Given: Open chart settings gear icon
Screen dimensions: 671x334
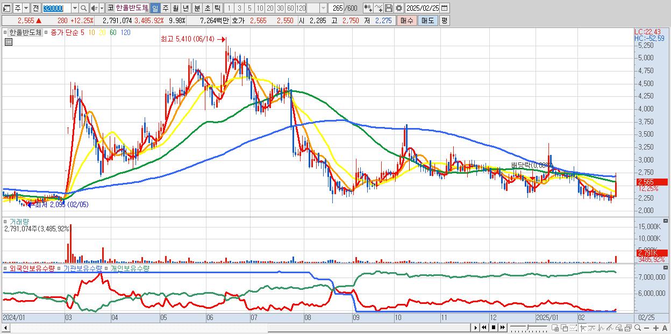Looking at the screenshot, I should pyautogui.click(x=398, y=8).
